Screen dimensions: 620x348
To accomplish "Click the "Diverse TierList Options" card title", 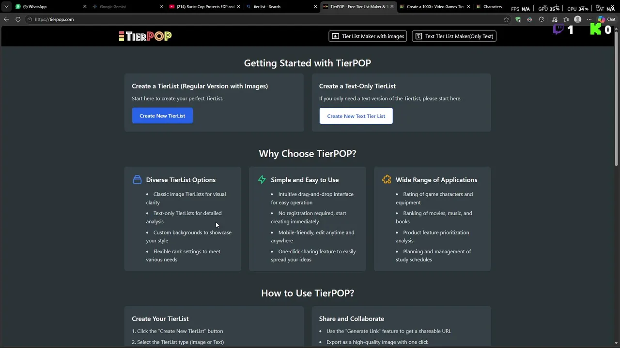I will (x=181, y=180).
